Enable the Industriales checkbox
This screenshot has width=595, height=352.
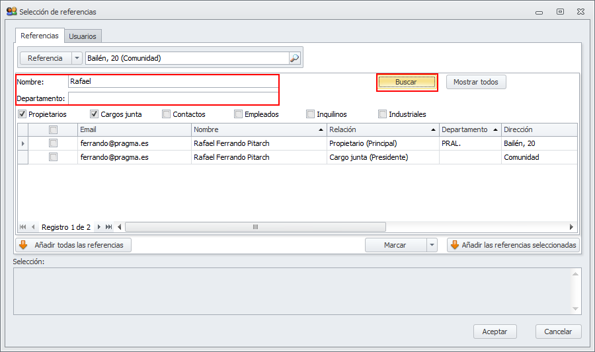pos(383,114)
